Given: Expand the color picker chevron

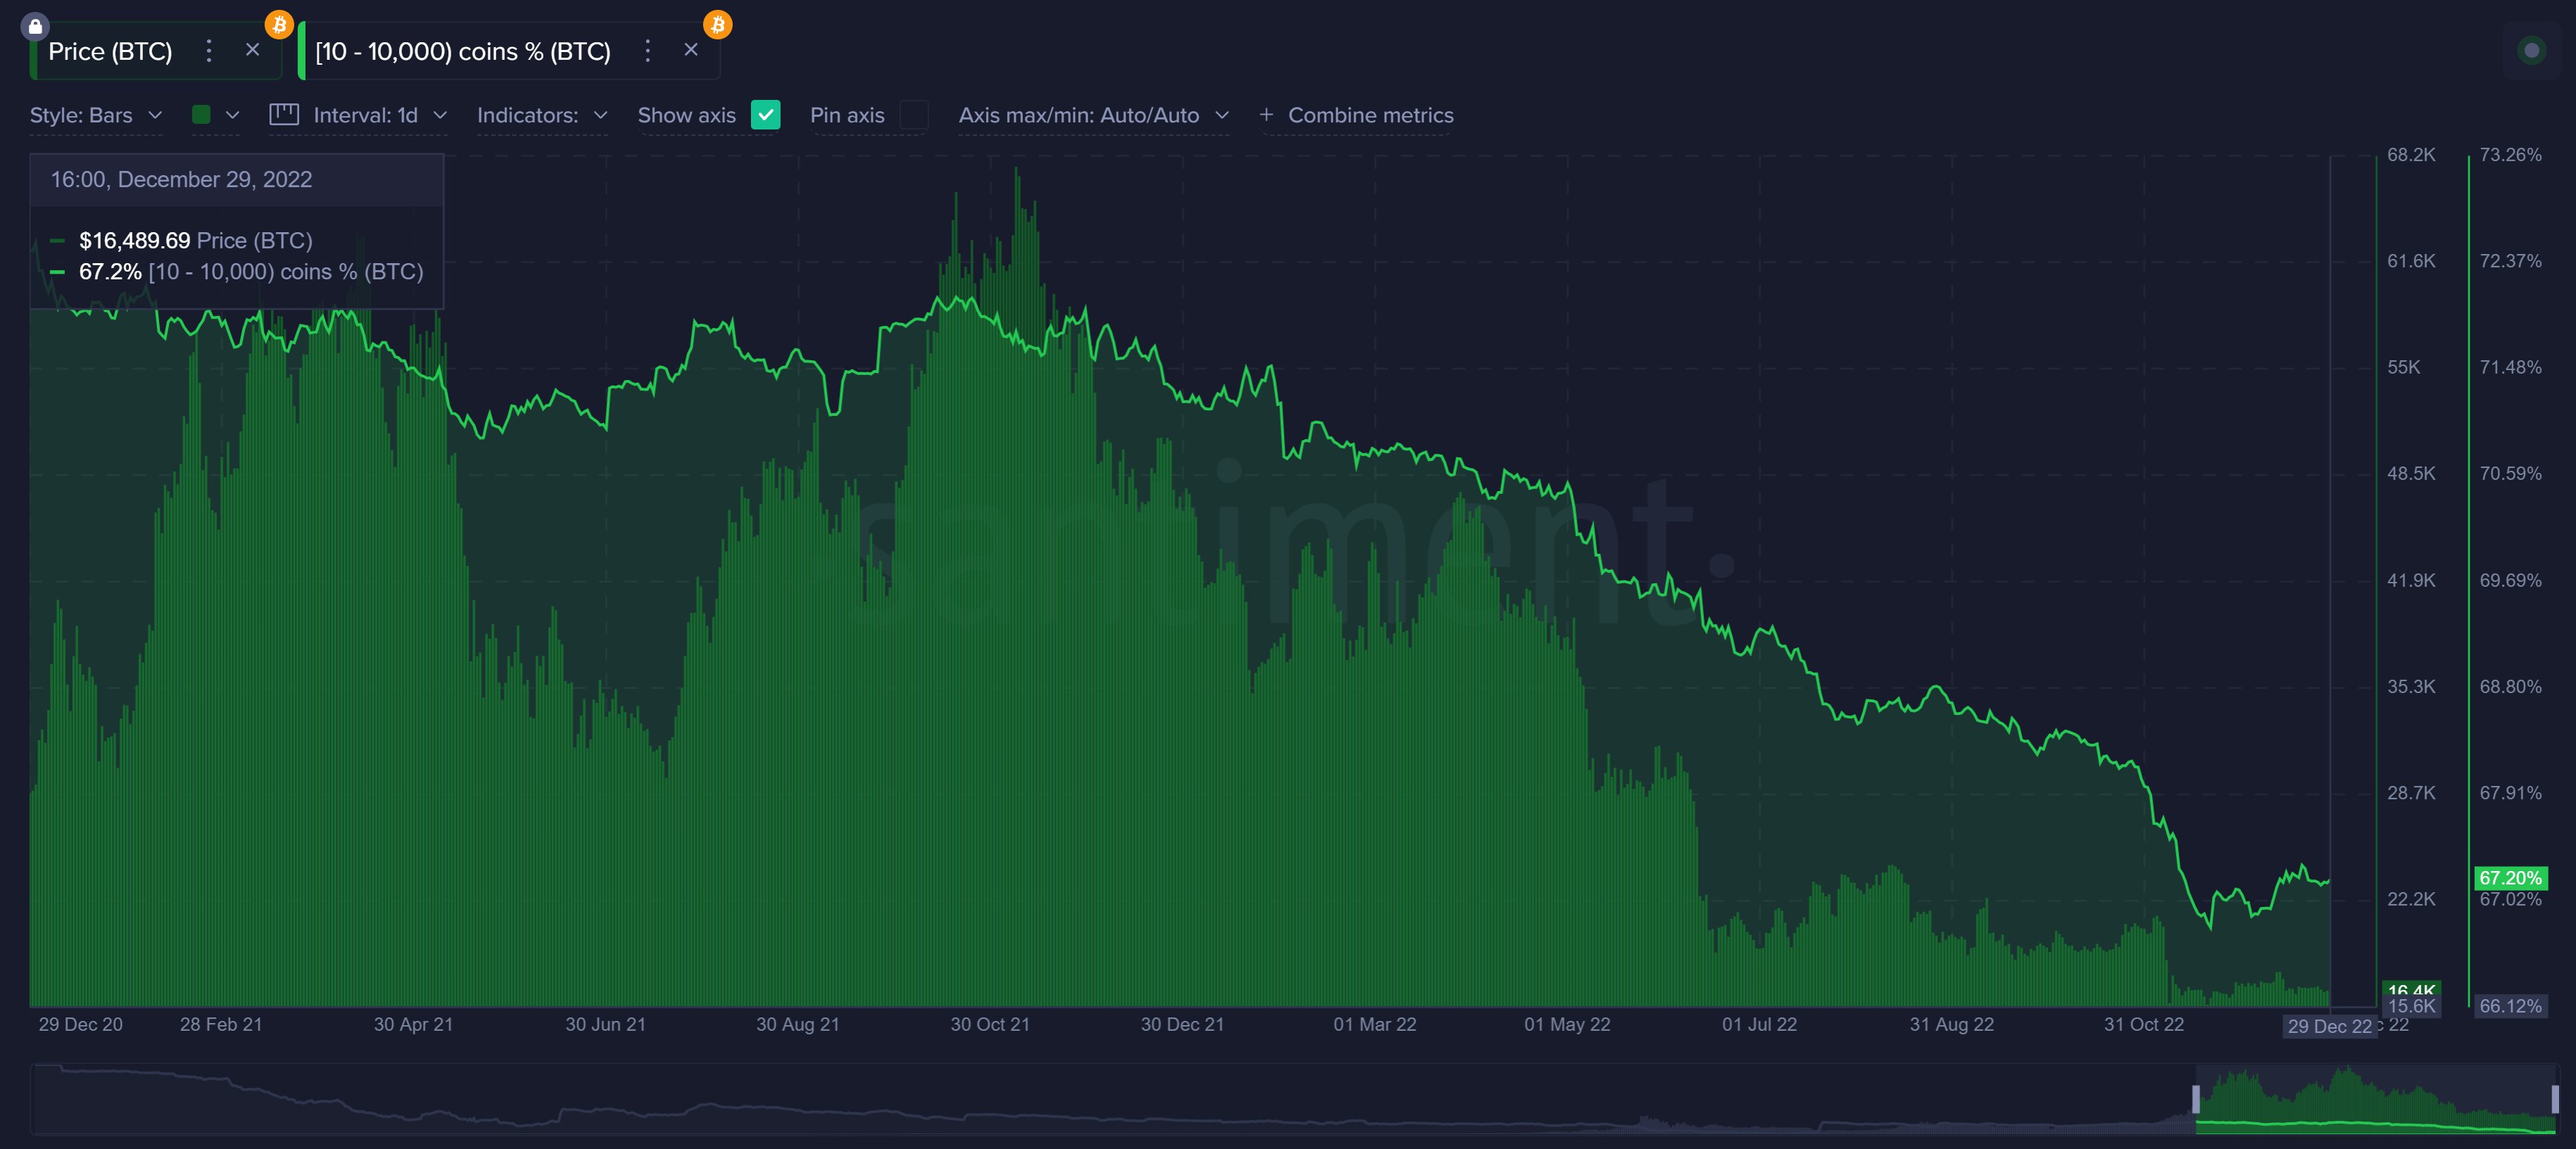Looking at the screenshot, I should pos(233,115).
